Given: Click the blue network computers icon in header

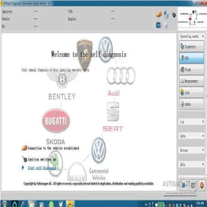Looking at the screenshot, I should [166, 14].
